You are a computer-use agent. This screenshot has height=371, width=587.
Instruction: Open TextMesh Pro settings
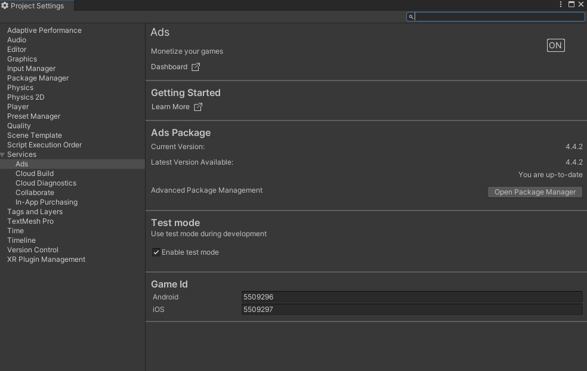30,221
